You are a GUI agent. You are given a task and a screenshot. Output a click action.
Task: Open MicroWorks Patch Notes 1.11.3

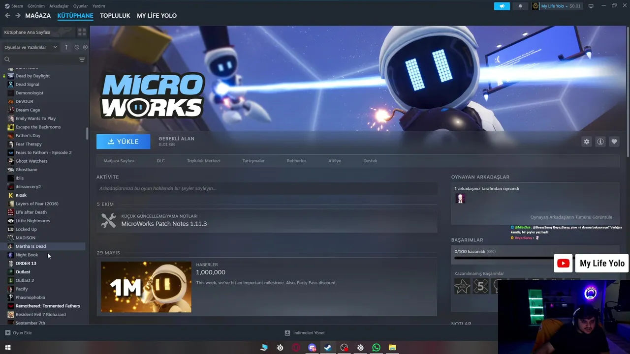point(164,224)
